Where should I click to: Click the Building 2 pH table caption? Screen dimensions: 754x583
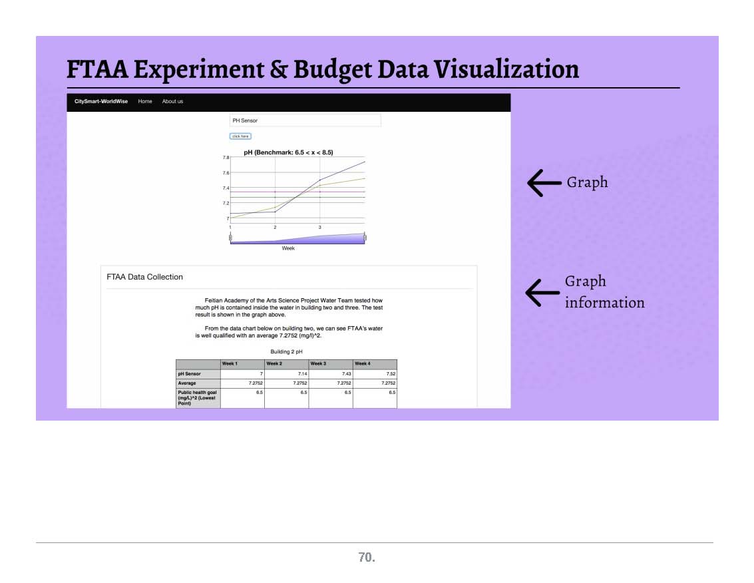(x=286, y=351)
